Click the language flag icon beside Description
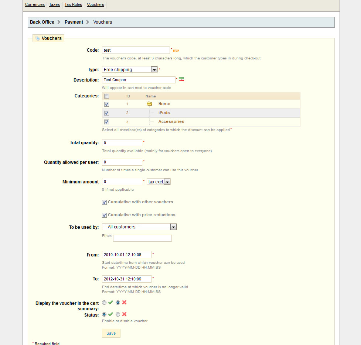361x345 pixels. pos(181,80)
